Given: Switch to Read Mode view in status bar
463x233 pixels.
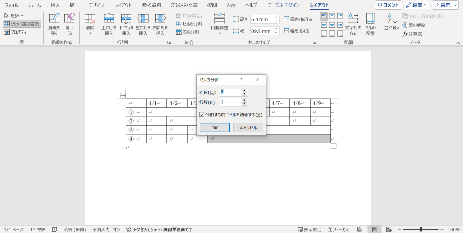Looking at the screenshot, I should (360, 230).
